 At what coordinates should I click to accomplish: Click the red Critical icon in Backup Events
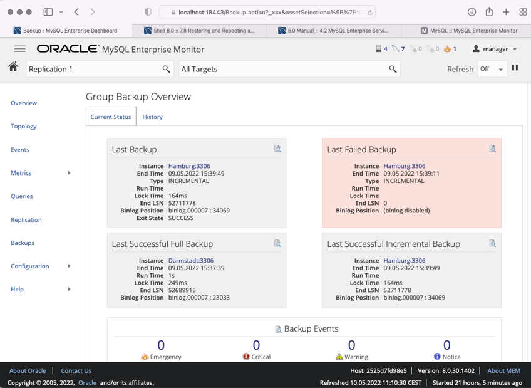coord(246,356)
